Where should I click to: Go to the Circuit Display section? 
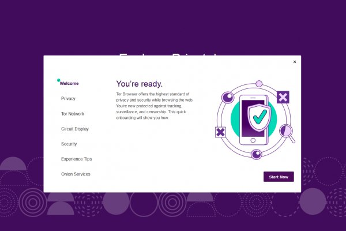tap(75, 129)
